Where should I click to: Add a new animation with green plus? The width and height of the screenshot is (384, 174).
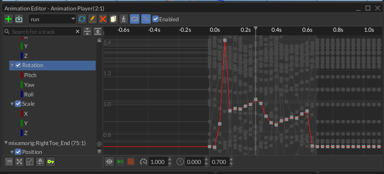pos(8,19)
